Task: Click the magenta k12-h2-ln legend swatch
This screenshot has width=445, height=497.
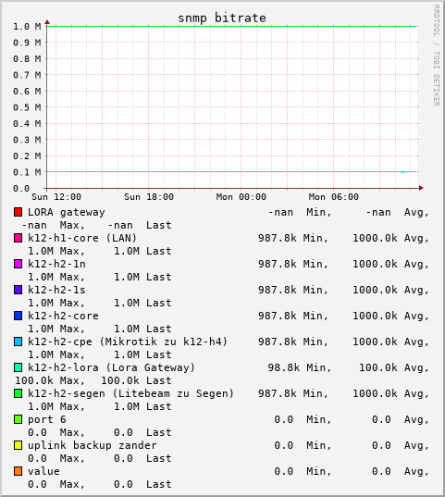Action: pos(19,264)
